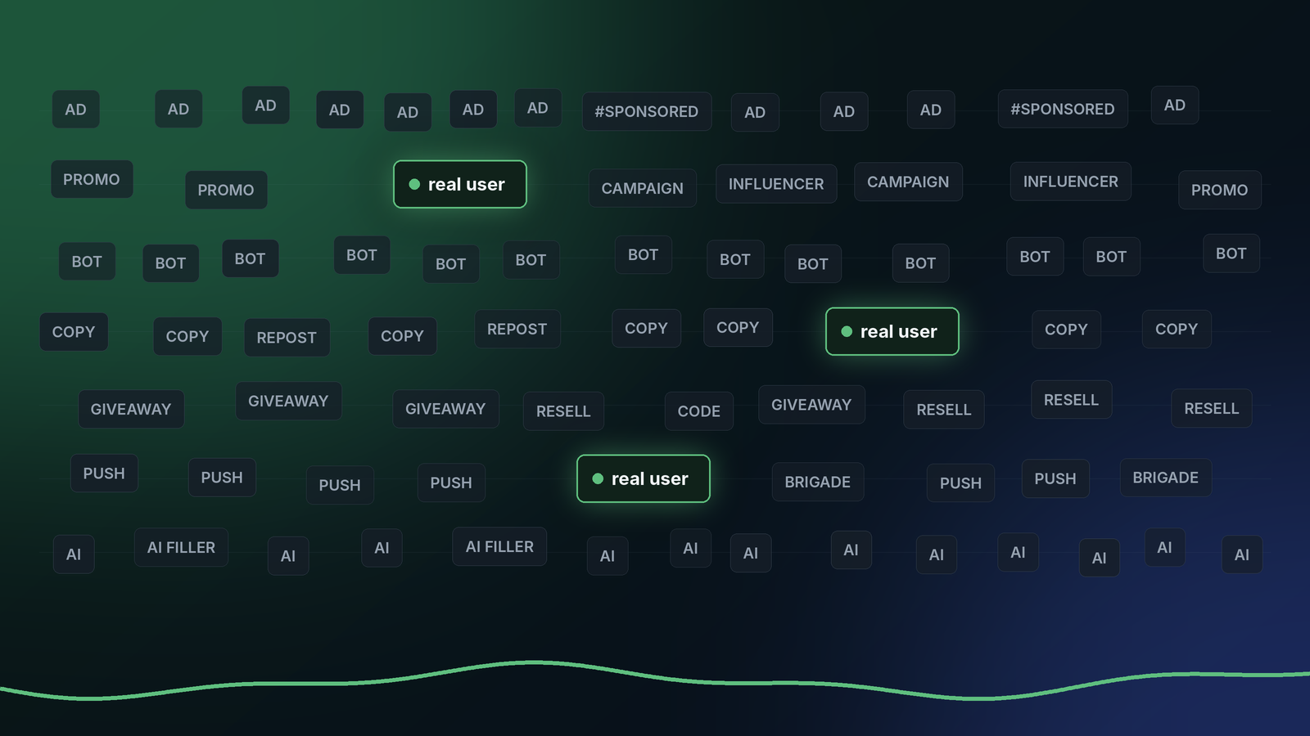Click the PROMO tag beside an INFLUENCER tag

pos(1220,190)
